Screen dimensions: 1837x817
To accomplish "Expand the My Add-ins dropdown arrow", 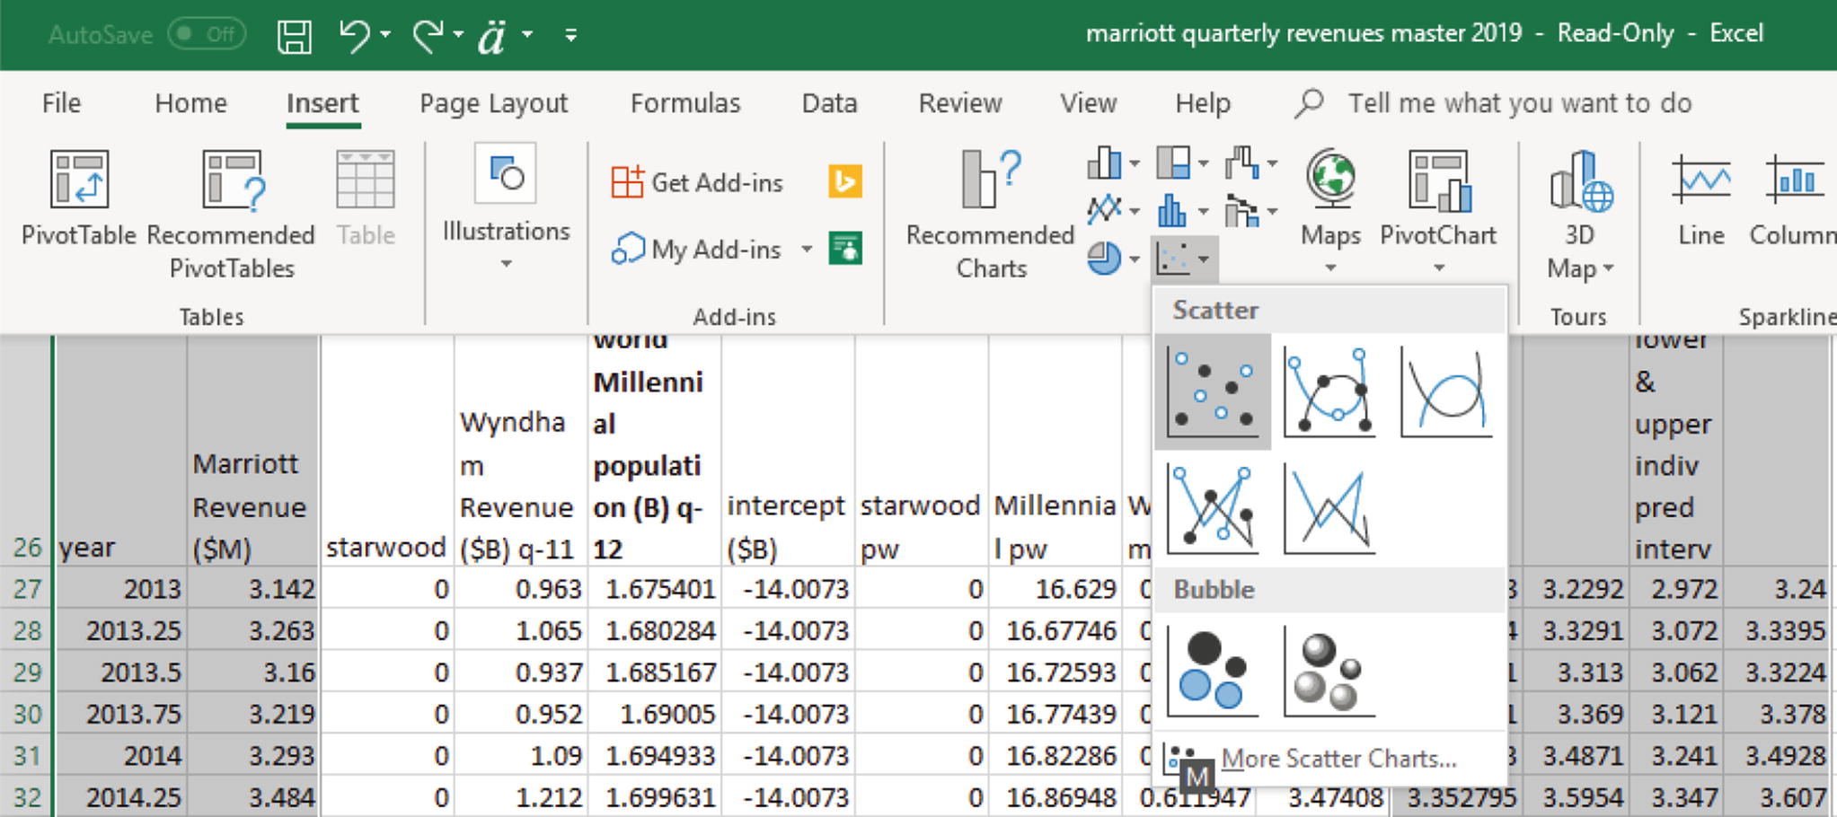I will coord(807,249).
